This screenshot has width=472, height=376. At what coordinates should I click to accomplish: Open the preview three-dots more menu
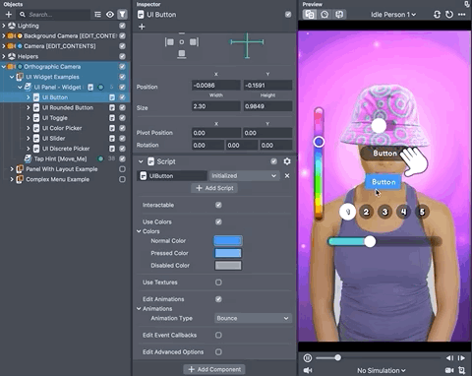[462, 15]
